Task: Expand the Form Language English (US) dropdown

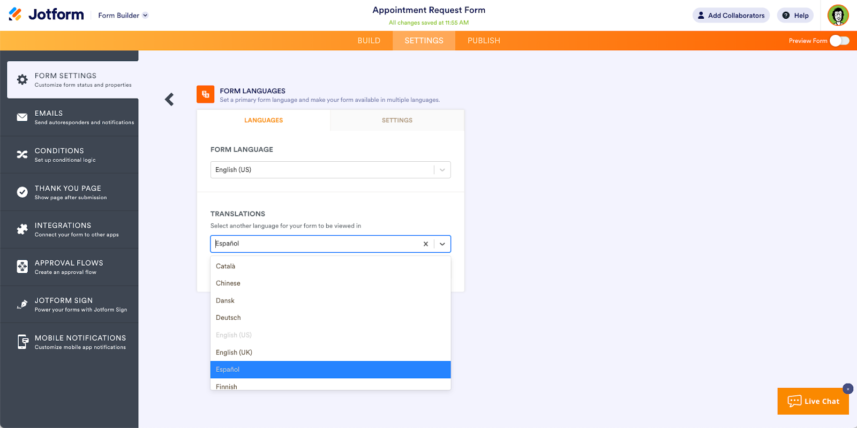Action: 330,170
